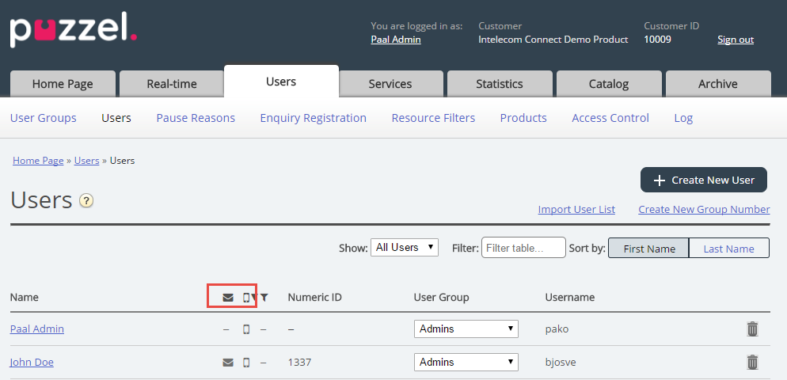Delete user John Doe with trash icon
The image size is (787, 380).
point(752,362)
